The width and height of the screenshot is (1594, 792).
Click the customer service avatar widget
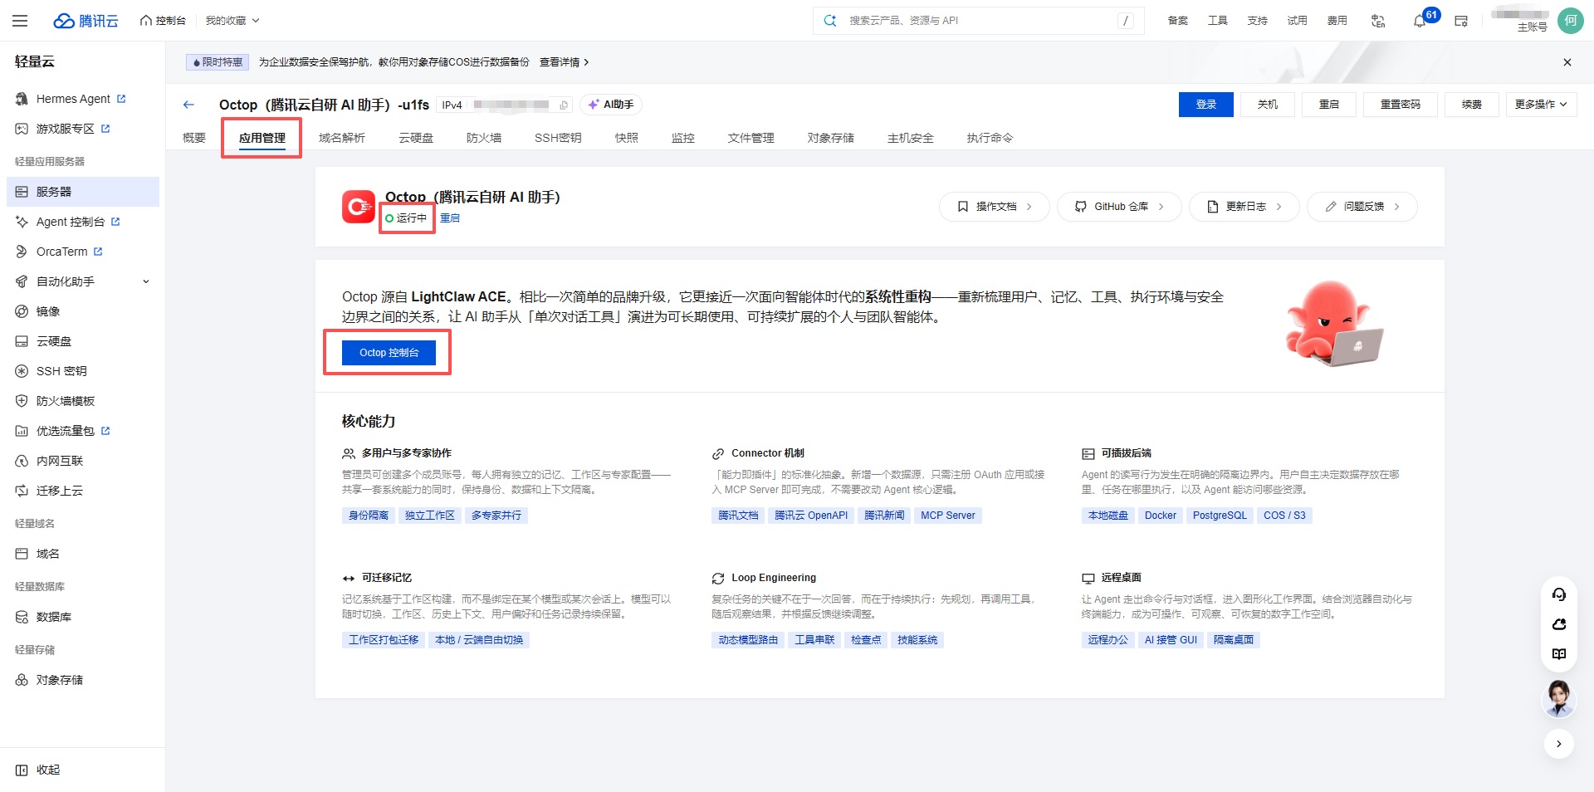click(1559, 698)
